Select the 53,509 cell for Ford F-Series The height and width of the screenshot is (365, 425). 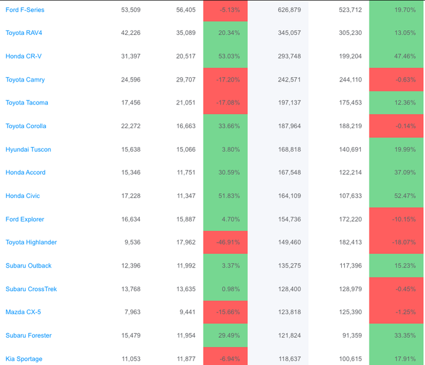(130, 10)
